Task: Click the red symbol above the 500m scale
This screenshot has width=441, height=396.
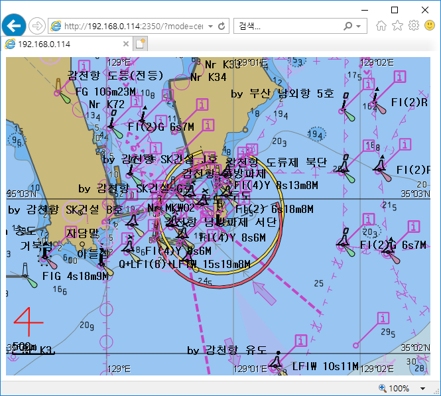Action: [x=27, y=322]
